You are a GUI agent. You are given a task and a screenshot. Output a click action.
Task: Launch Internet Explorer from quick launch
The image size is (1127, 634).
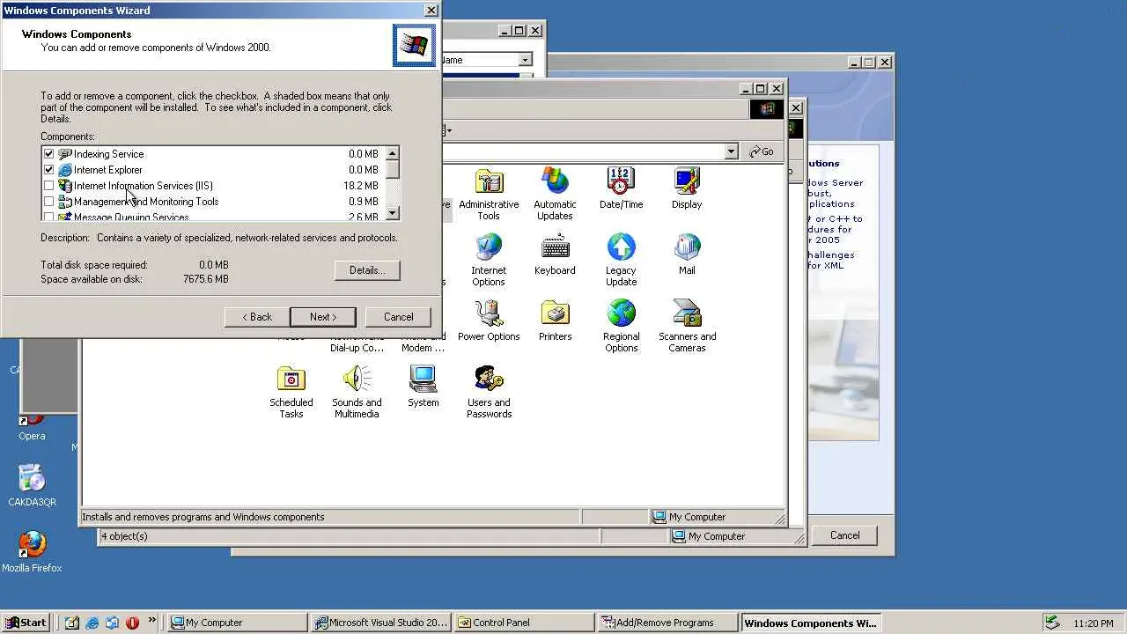click(92, 623)
